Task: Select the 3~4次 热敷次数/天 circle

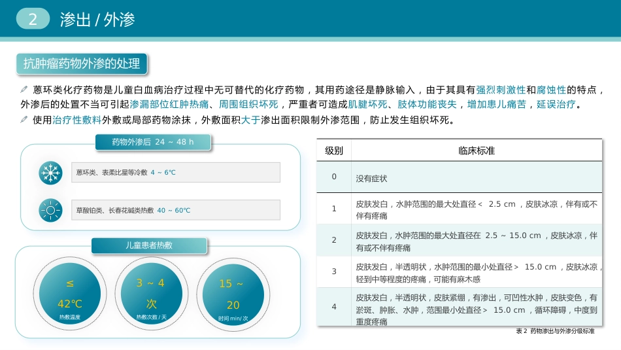Action: pyautogui.click(x=151, y=294)
